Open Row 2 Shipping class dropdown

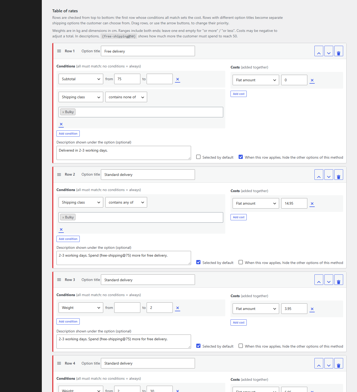click(x=81, y=202)
